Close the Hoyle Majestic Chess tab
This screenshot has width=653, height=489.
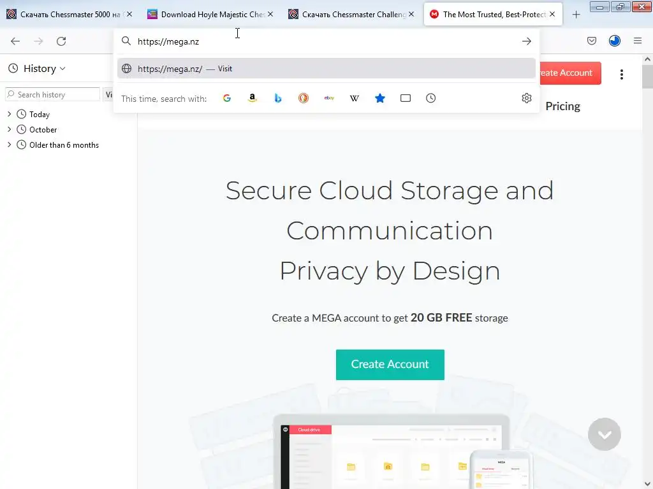click(x=270, y=14)
